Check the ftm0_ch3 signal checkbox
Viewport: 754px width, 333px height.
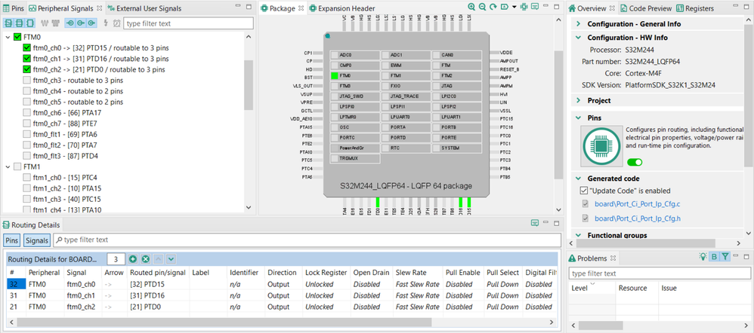(x=27, y=80)
